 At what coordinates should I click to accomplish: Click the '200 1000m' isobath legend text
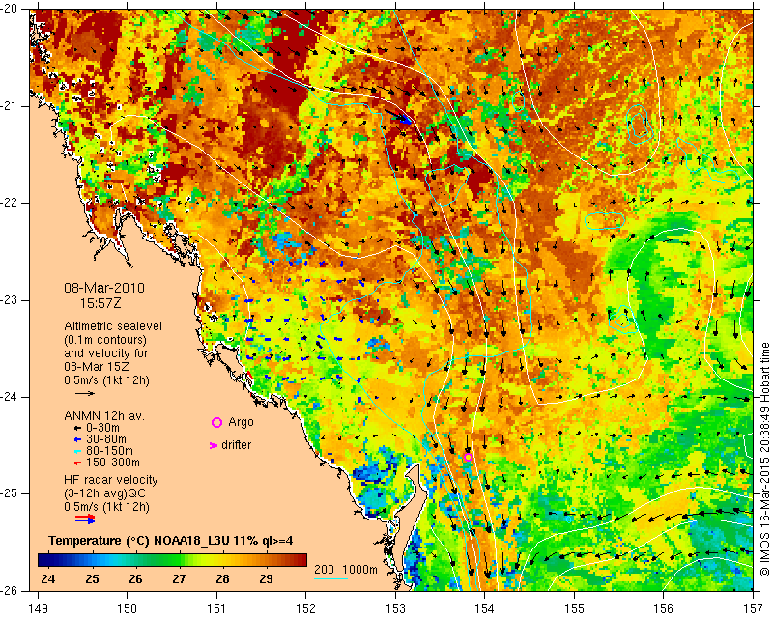click(x=346, y=569)
